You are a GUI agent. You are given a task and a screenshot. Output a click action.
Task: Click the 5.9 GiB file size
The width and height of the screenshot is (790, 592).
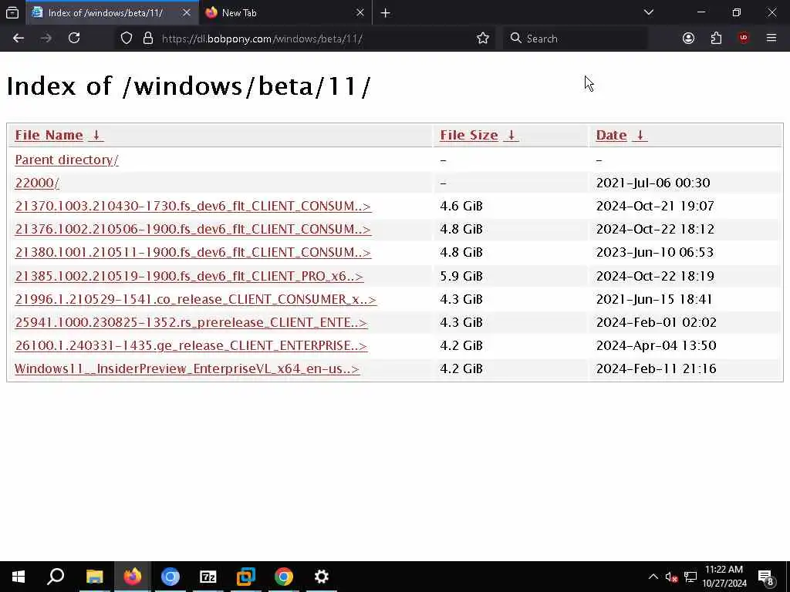pyautogui.click(x=461, y=276)
